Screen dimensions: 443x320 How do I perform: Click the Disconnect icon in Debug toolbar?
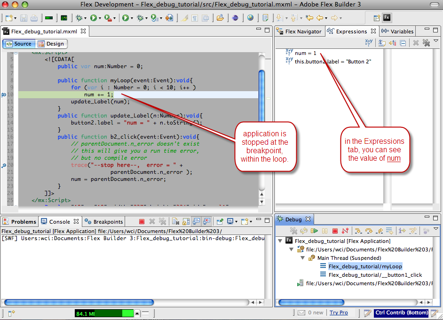[345, 231]
